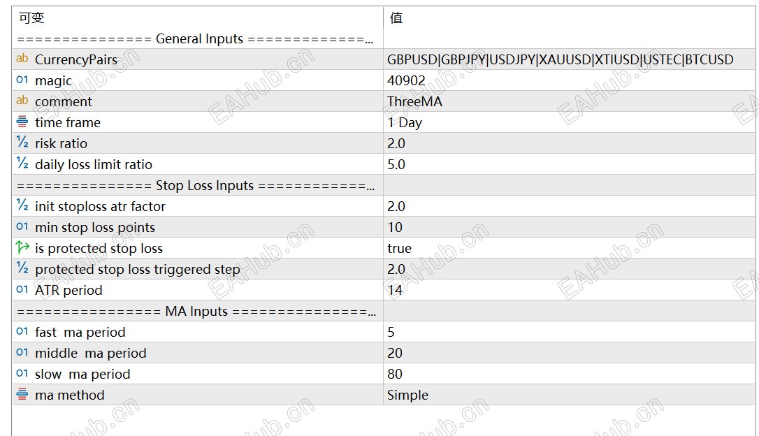Edit the slow ma period value 80
Image resolution: width=759 pixels, height=436 pixels.
point(395,374)
